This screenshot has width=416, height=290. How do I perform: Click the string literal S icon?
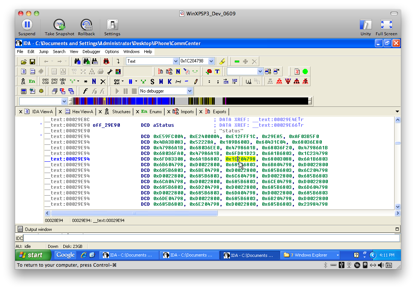152,81
